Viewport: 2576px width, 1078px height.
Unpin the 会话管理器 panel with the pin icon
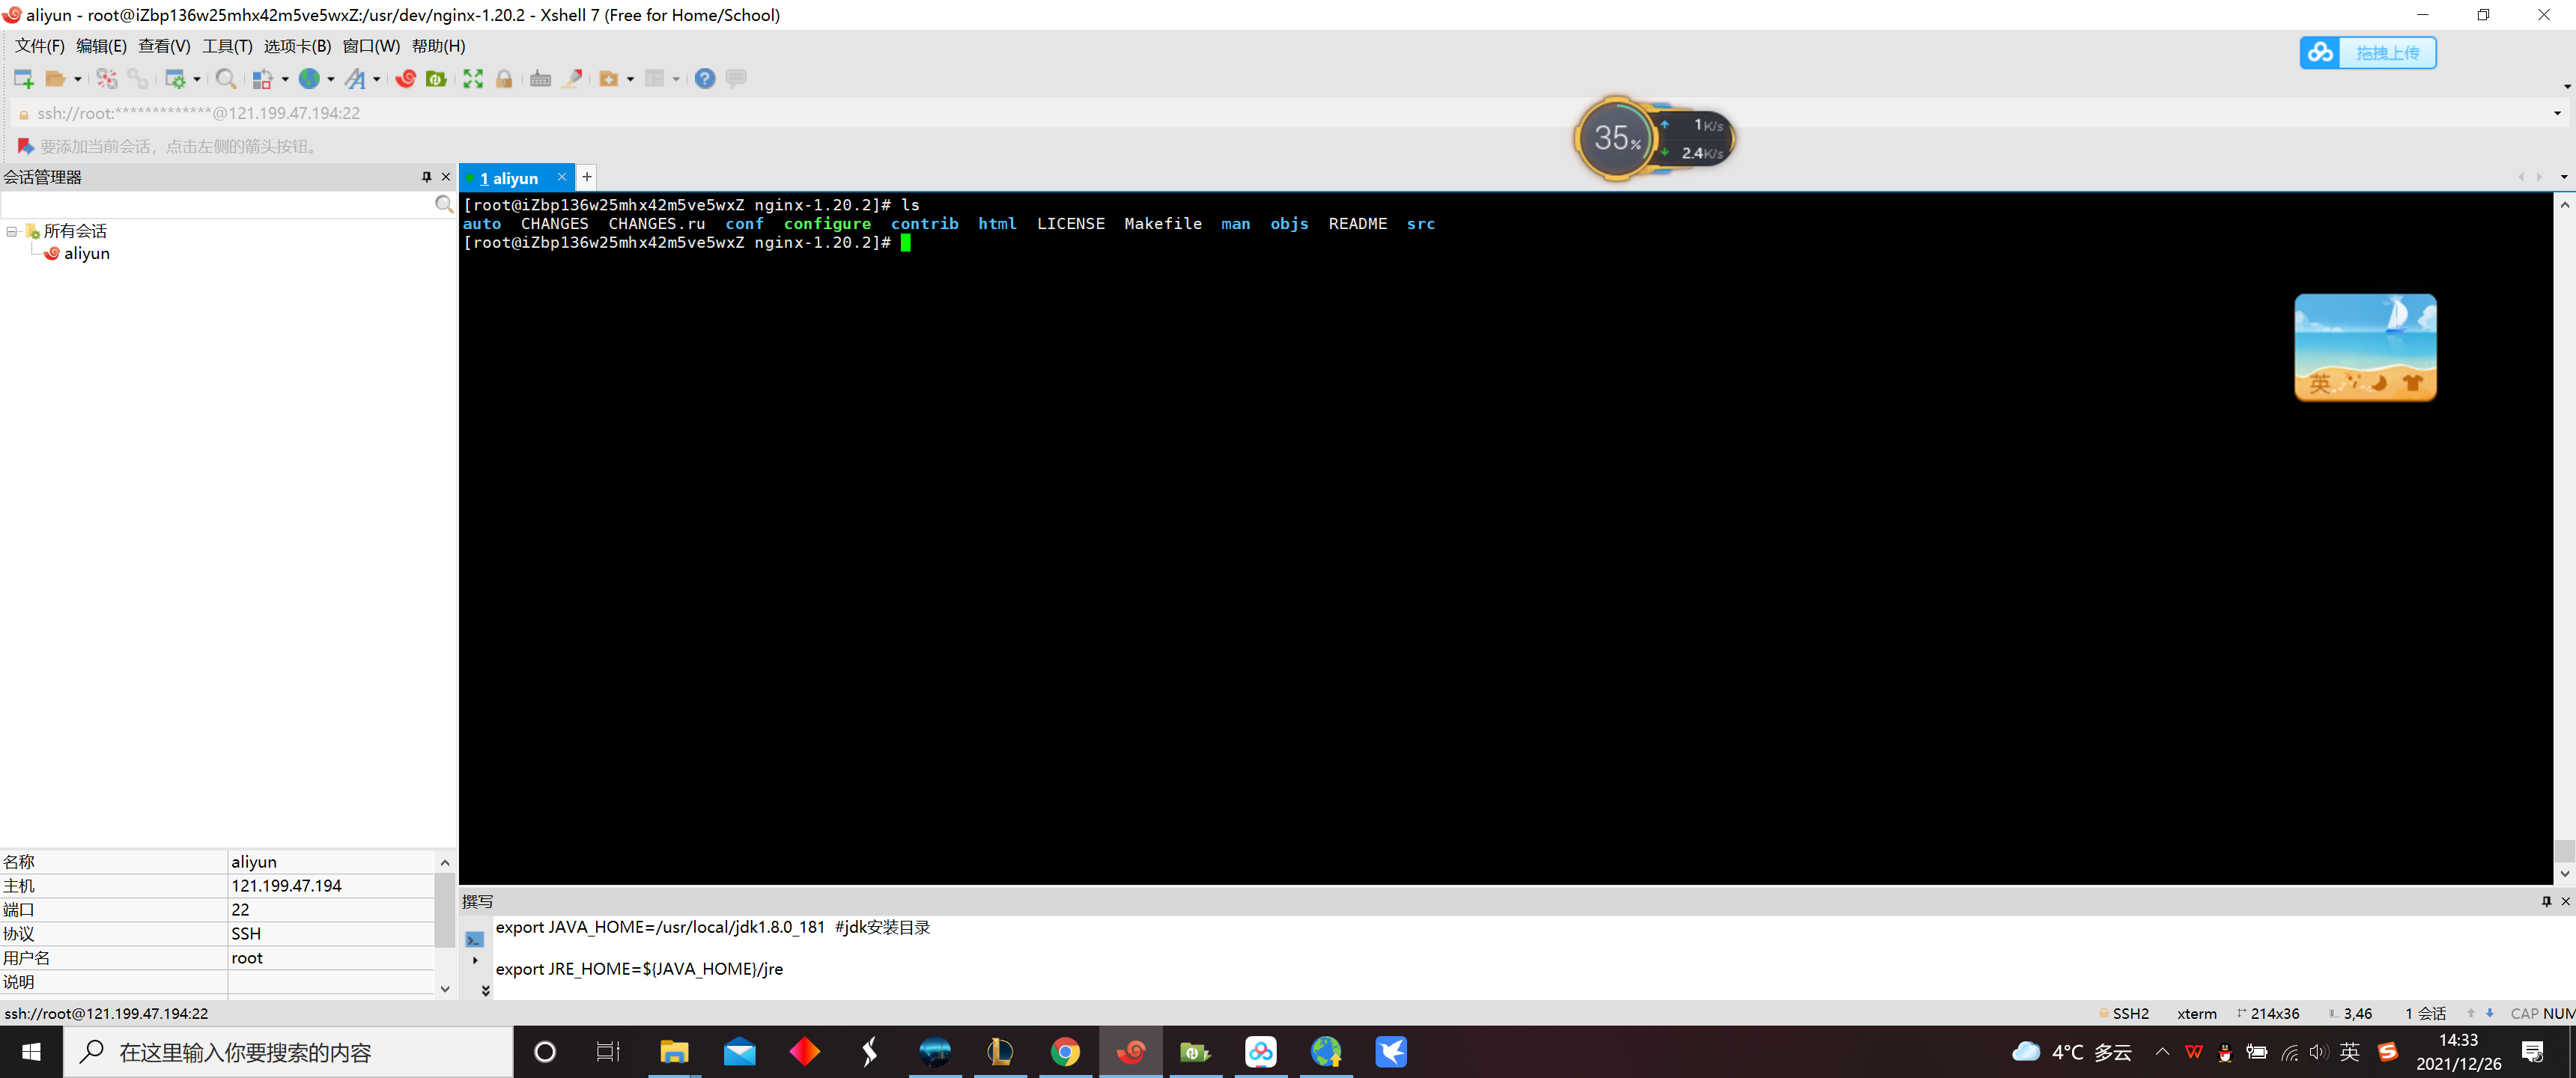pos(426,177)
